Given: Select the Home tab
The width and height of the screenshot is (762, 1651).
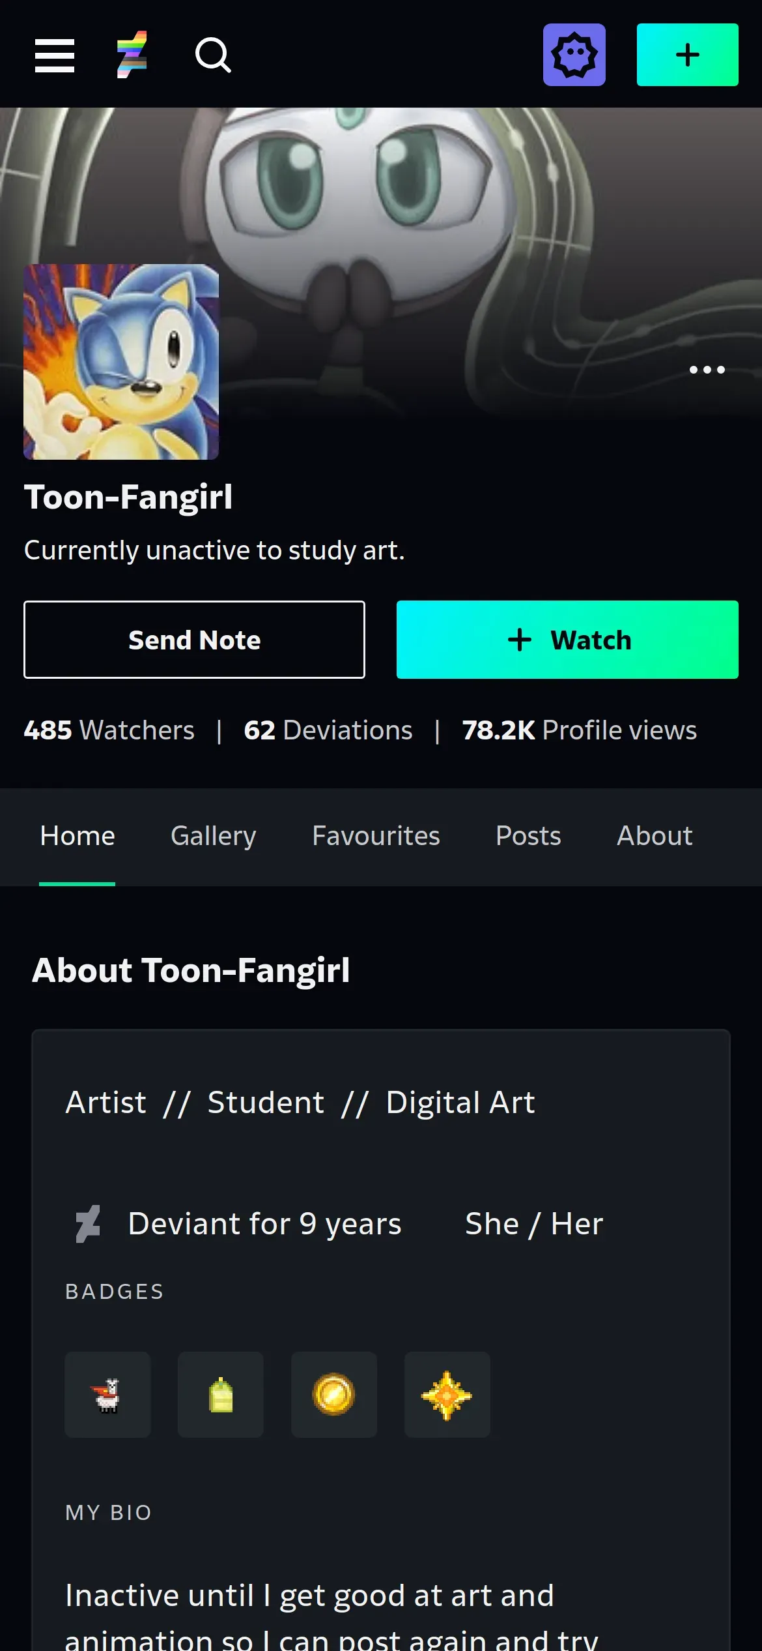Looking at the screenshot, I should [78, 836].
